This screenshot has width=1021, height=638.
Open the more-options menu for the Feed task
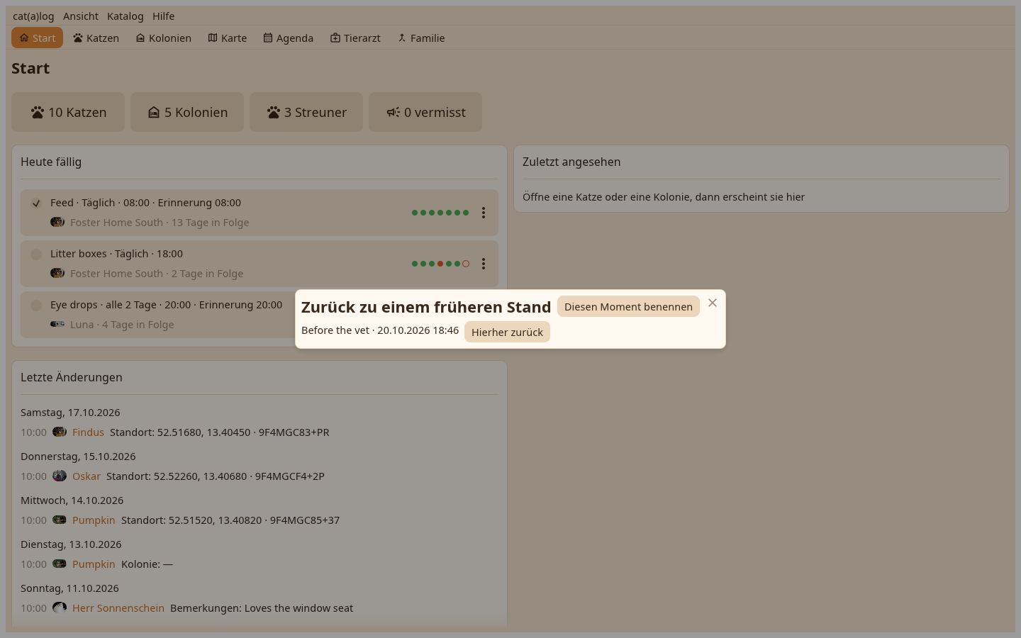pos(484,213)
